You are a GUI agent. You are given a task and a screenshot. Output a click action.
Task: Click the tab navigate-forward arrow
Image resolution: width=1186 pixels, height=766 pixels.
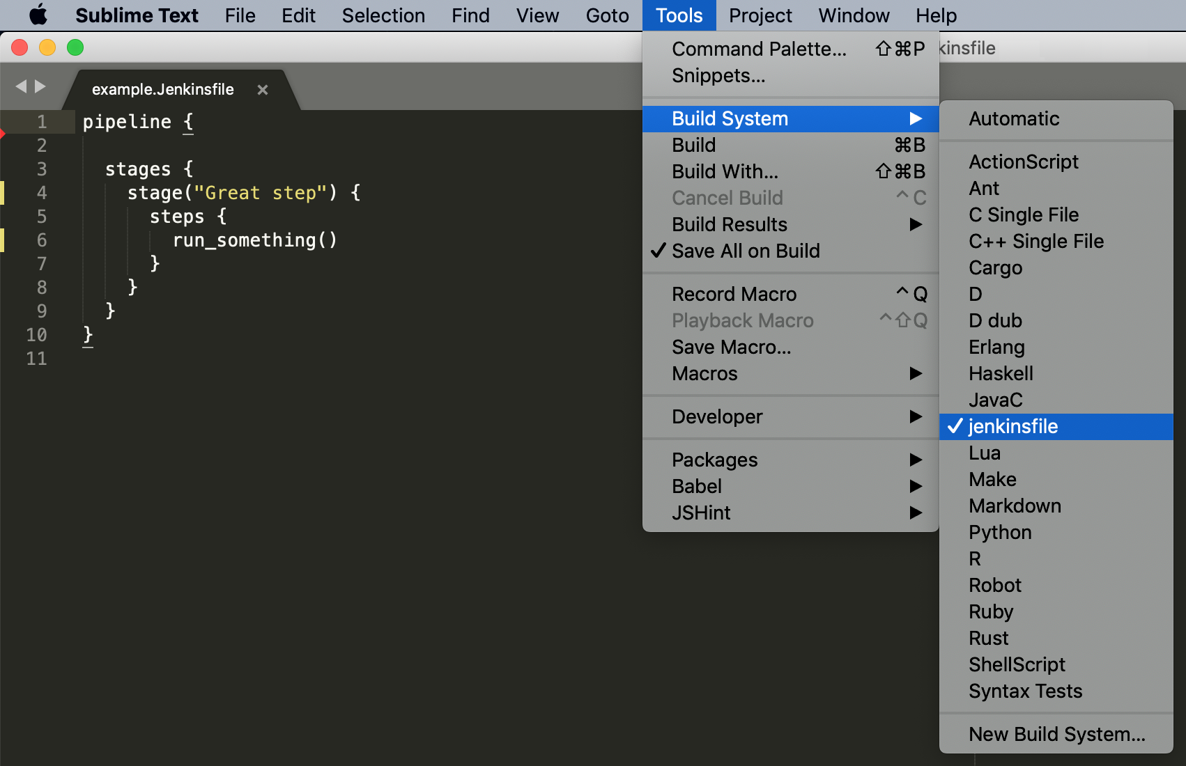coord(40,86)
